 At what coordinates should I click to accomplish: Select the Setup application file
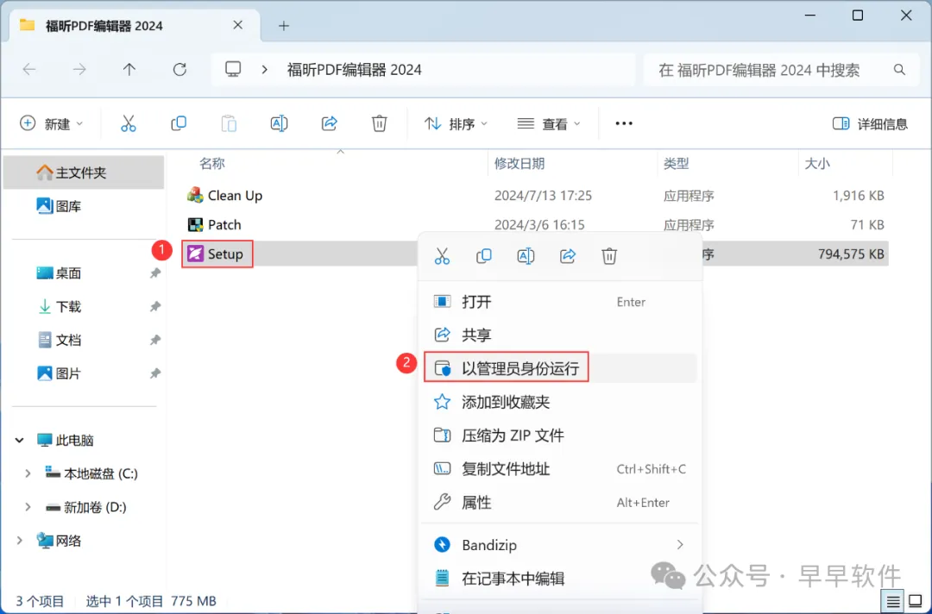pyautogui.click(x=217, y=254)
